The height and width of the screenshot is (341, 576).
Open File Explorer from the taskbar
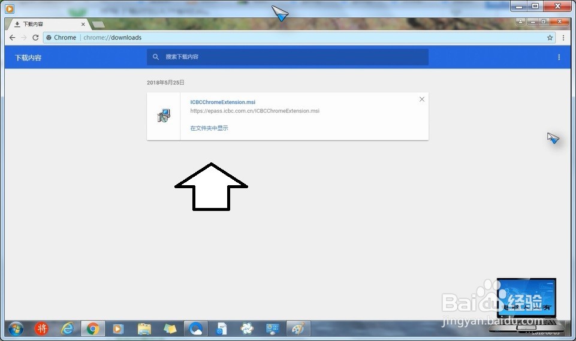pyautogui.click(x=144, y=328)
